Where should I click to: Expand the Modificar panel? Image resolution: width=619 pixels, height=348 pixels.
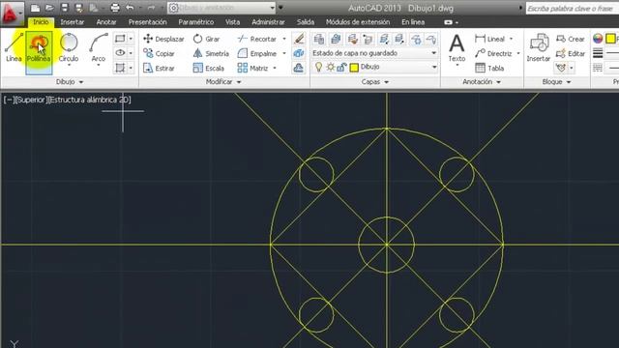click(x=223, y=81)
